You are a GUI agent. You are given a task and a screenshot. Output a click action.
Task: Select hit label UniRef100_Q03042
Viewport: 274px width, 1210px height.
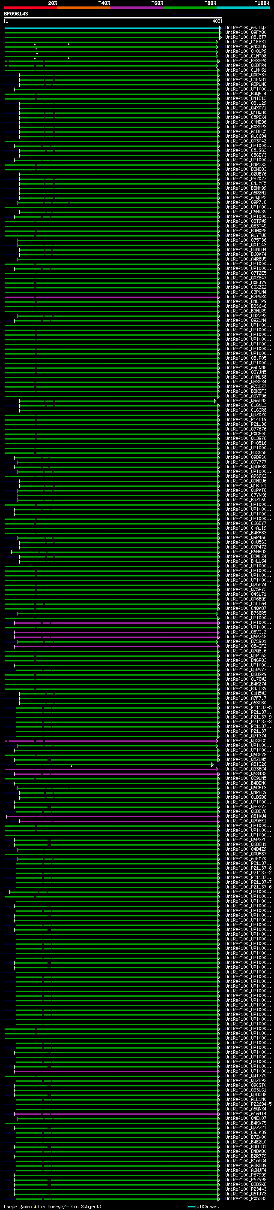pos(245,141)
